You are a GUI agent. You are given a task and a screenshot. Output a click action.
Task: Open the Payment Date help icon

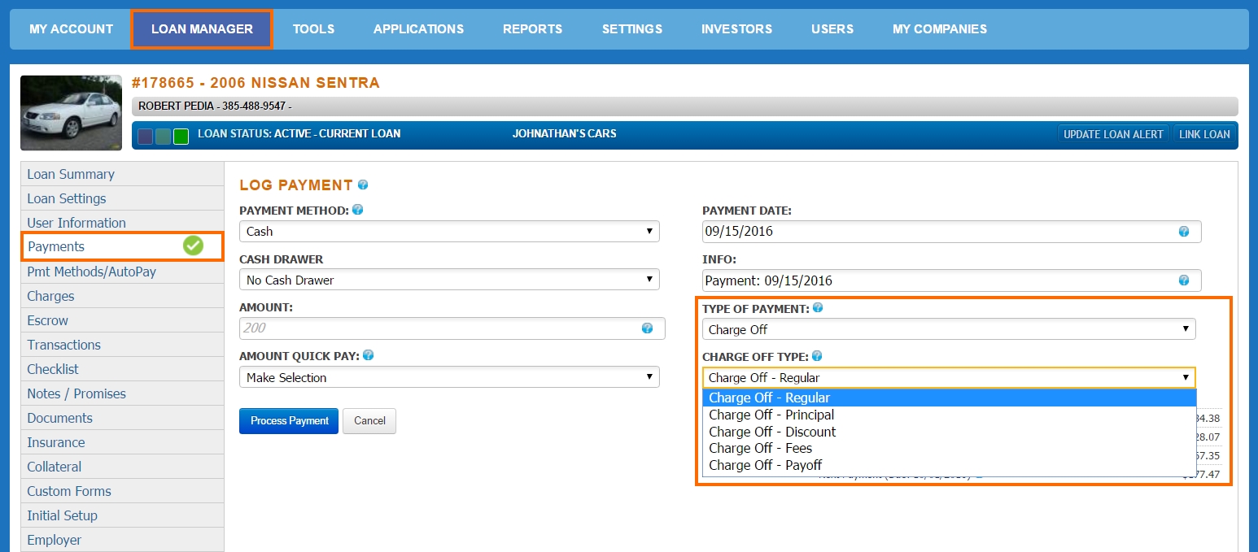point(1182,231)
